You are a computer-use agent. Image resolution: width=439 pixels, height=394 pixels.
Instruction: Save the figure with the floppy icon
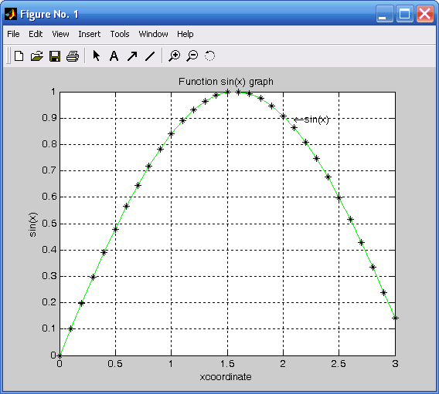tap(55, 56)
